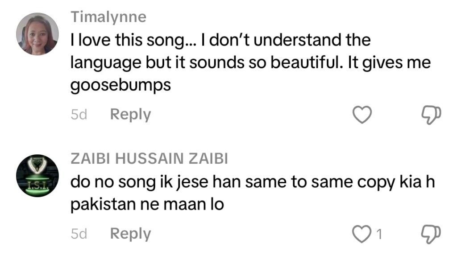457x264 pixels.
Task: Like Timalynne's comment with the heart
Action: (362, 115)
